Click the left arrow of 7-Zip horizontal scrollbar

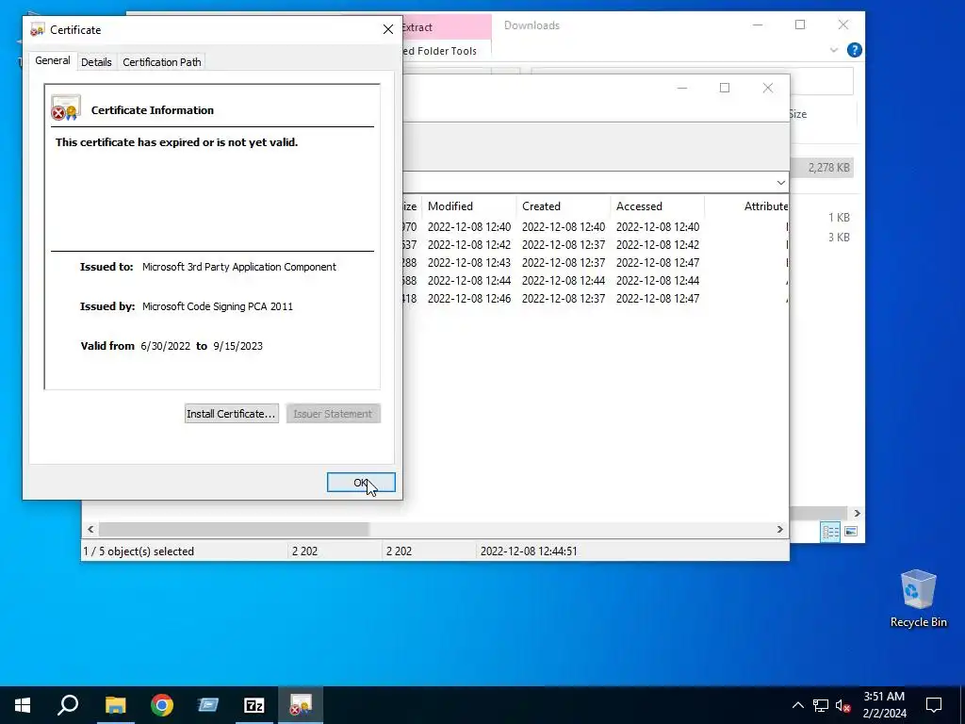[90, 530]
